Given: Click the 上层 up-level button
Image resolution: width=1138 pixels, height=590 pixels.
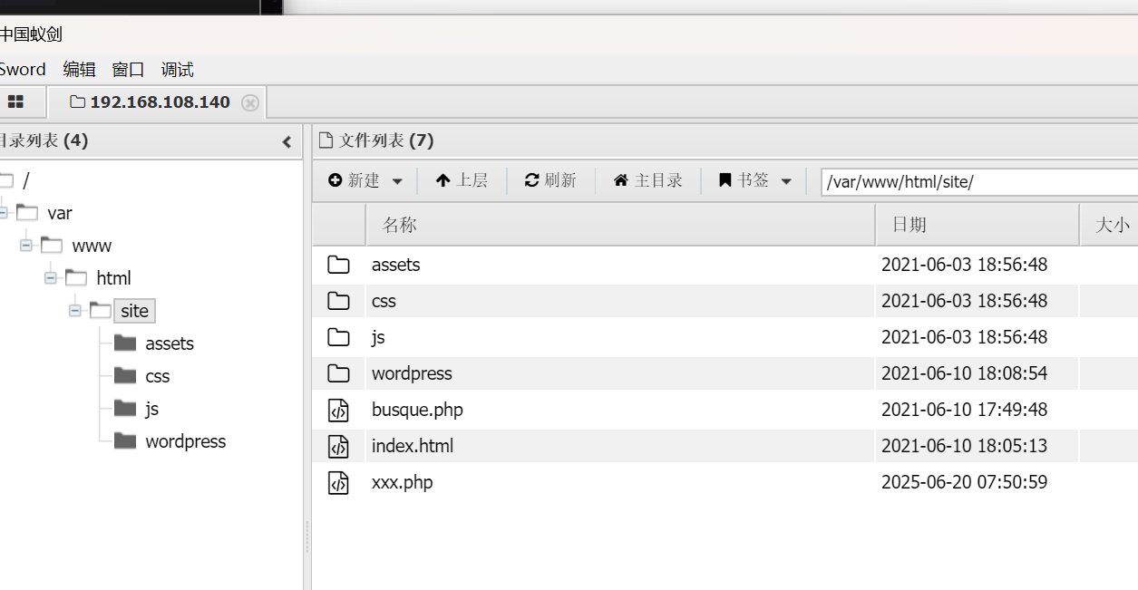Looking at the screenshot, I should 462,180.
